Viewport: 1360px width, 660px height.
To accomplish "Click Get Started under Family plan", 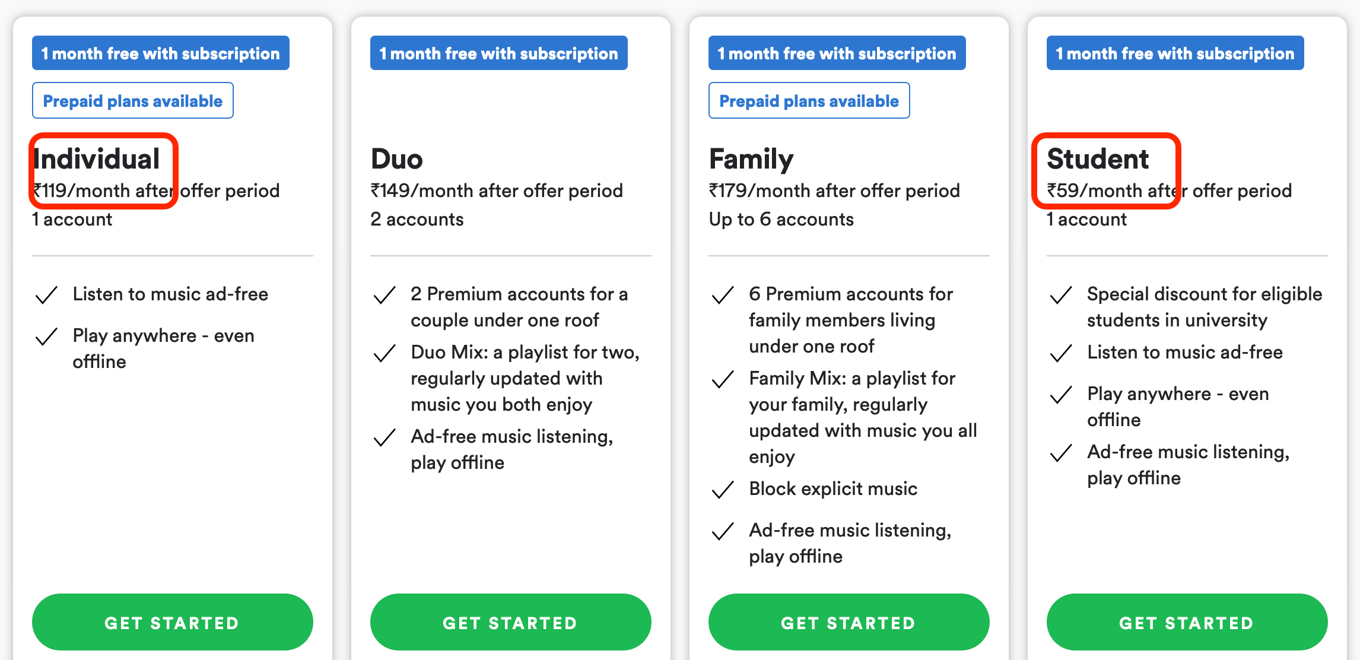I will click(849, 622).
